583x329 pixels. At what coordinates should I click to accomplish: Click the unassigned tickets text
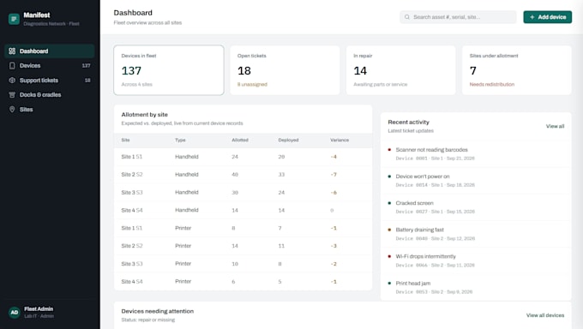pyautogui.click(x=252, y=84)
